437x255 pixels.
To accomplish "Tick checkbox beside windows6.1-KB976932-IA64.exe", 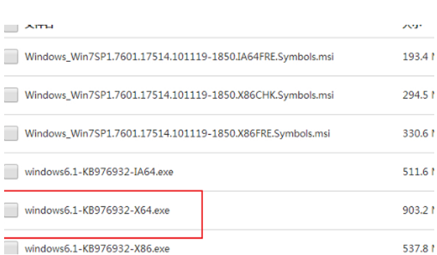I will coord(11,172).
